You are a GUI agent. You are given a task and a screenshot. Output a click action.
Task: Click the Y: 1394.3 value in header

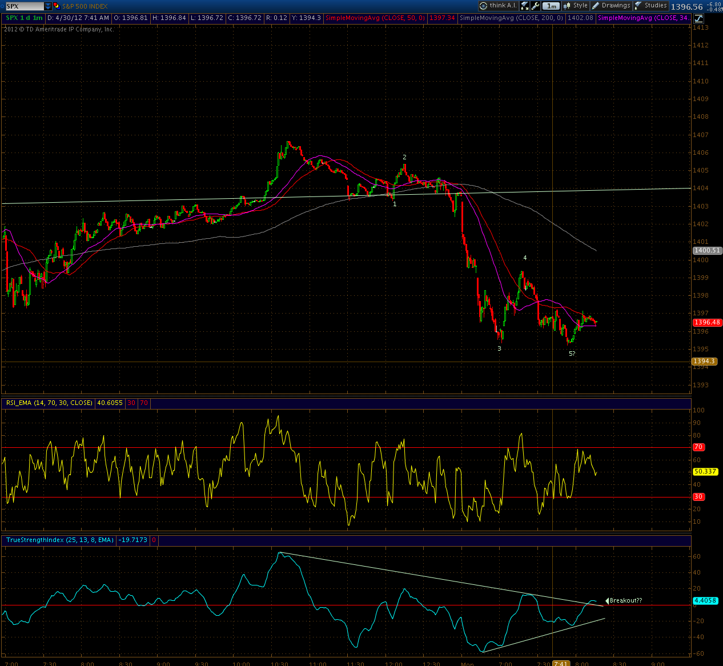pyautogui.click(x=306, y=18)
